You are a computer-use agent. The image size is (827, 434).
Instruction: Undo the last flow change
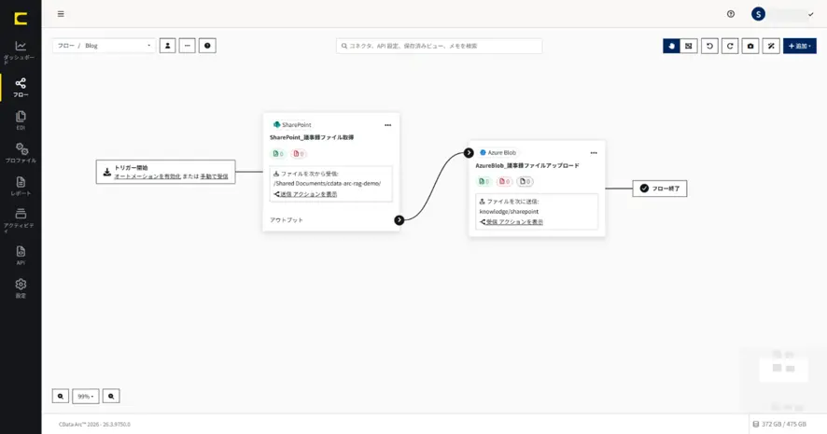point(709,46)
